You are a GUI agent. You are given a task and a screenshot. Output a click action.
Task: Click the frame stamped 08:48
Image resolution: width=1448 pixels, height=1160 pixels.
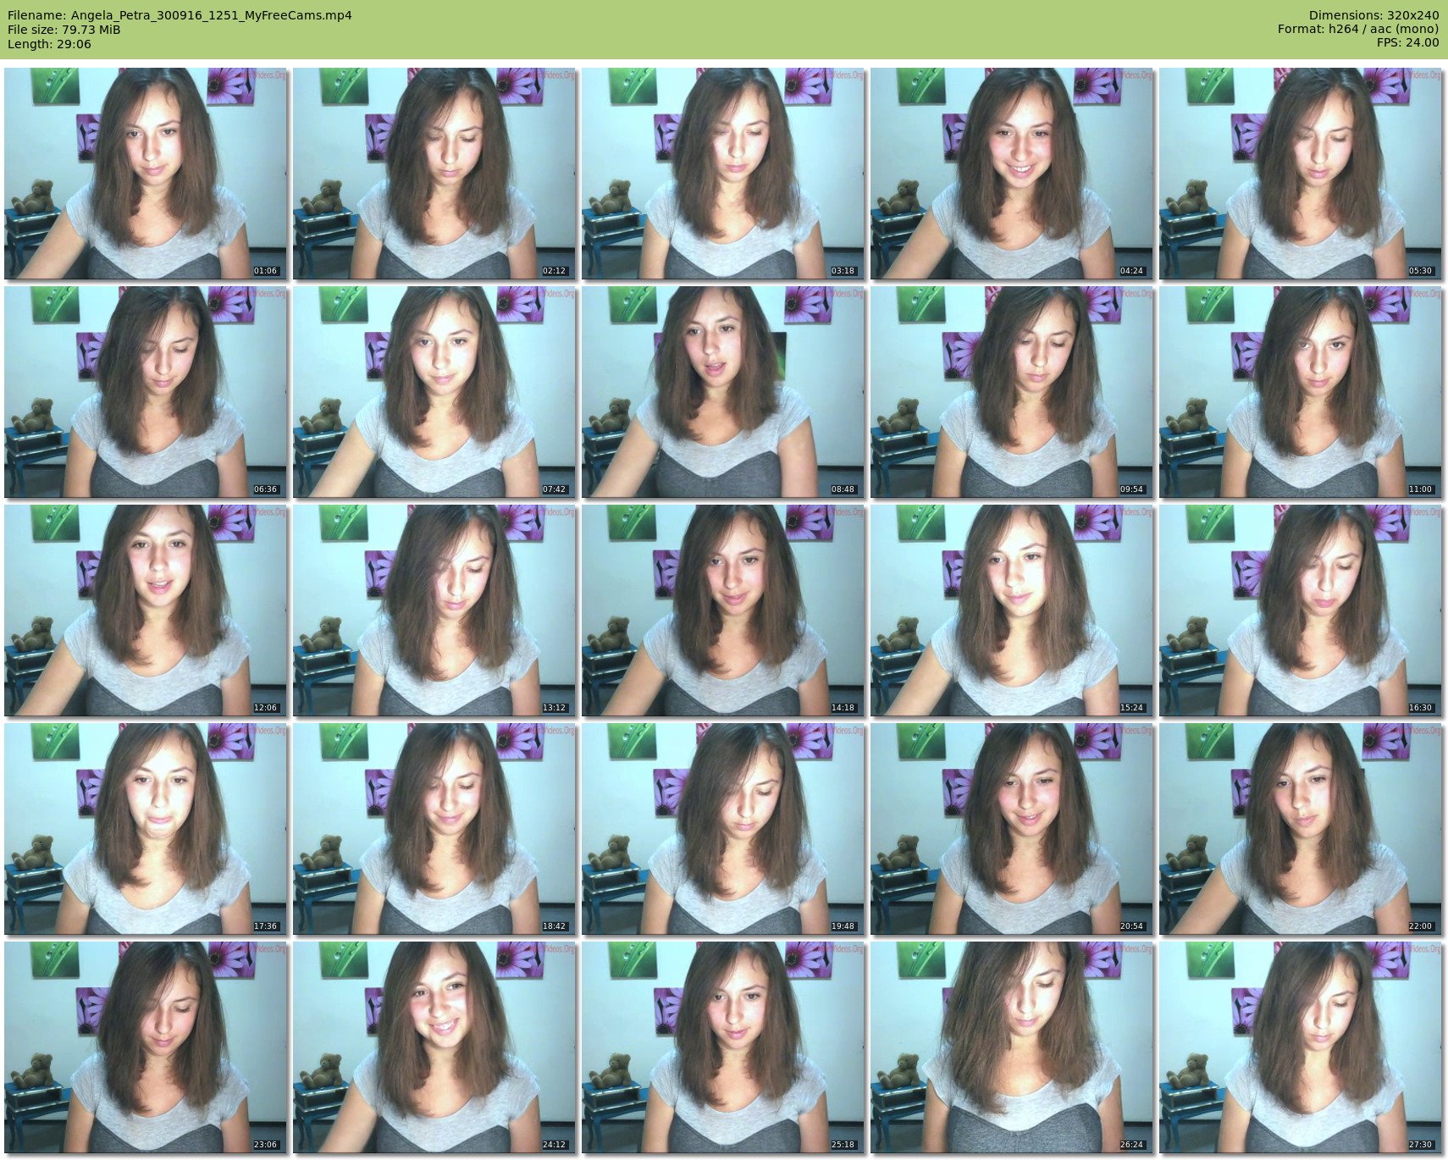(x=723, y=392)
